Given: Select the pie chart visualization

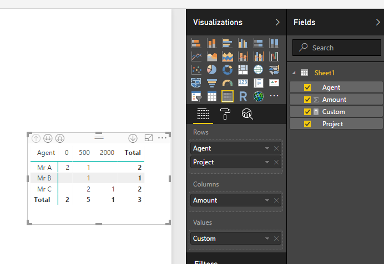Looking at the screenshot, I should [212, 70].
